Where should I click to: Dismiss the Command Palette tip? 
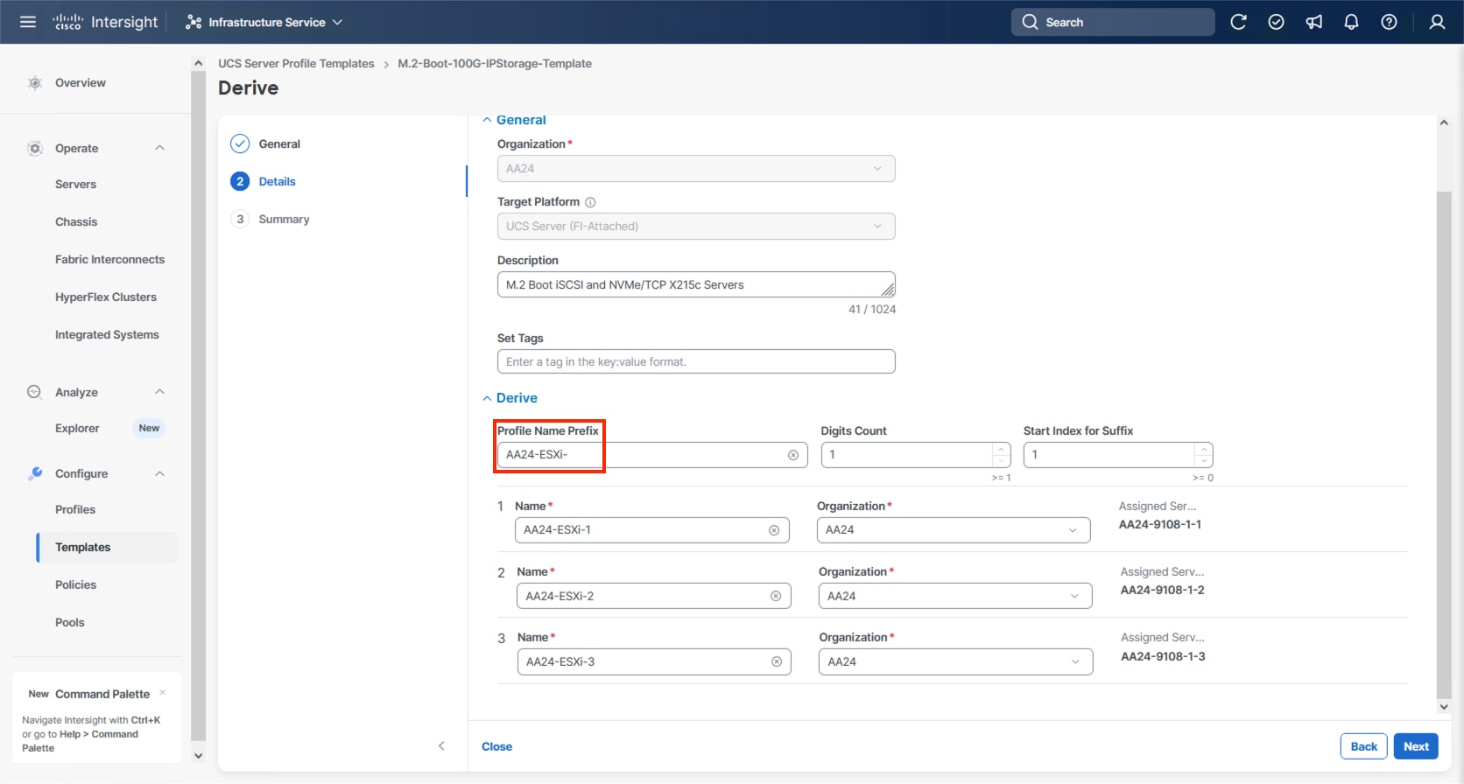coord(163,692)
